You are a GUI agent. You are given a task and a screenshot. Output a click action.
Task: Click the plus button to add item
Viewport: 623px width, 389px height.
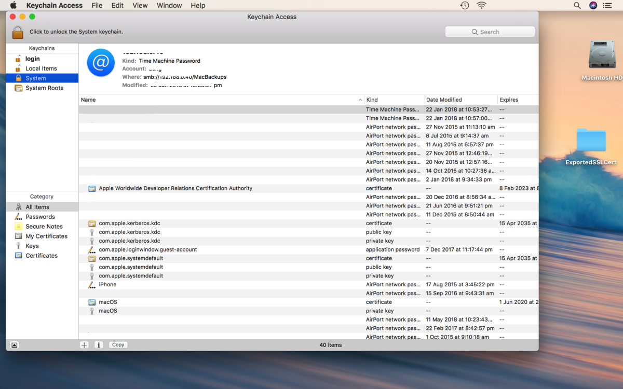(84, 345)
